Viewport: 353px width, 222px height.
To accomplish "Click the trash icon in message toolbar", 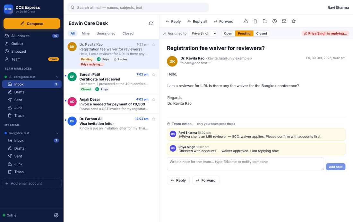I will click(255, 21).
